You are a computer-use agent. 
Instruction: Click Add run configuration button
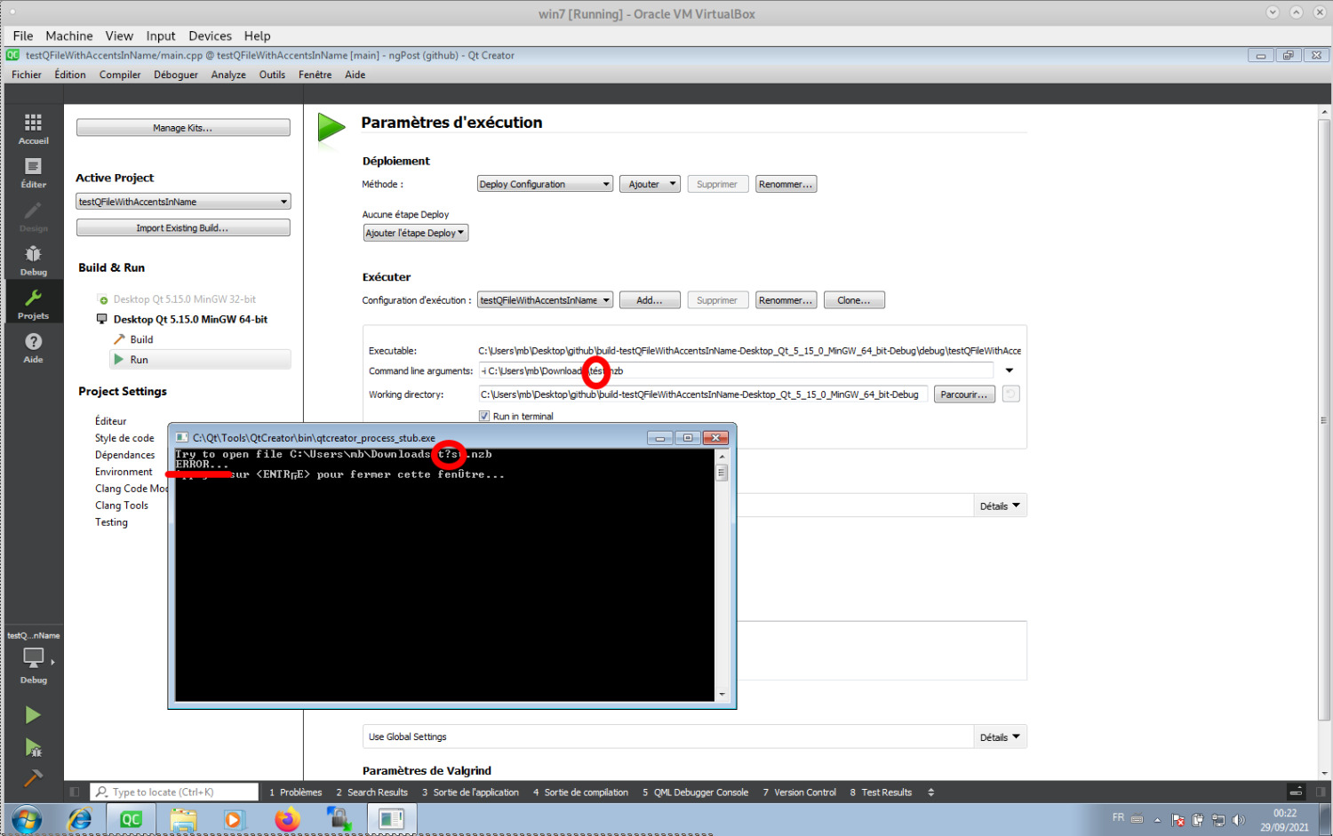(650, 300)
